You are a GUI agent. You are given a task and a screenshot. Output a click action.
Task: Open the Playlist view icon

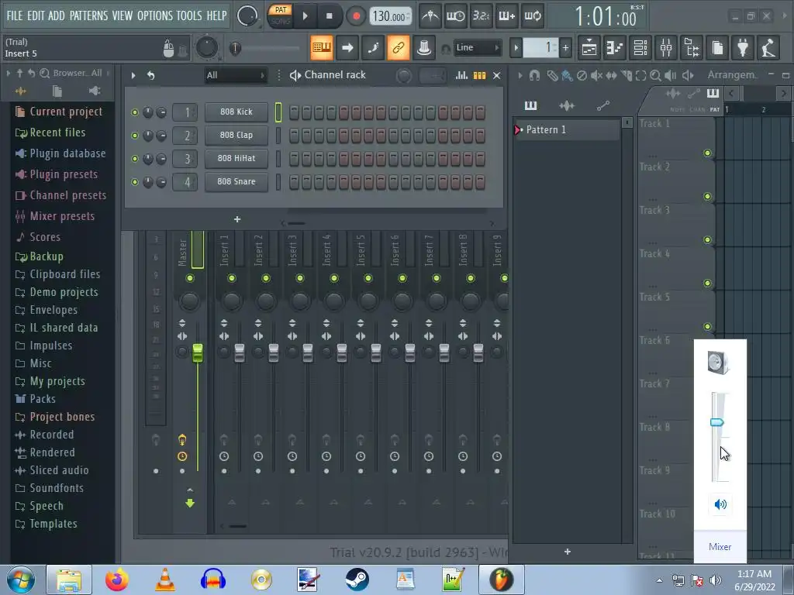pyautogui.click(x=589, y=48)
